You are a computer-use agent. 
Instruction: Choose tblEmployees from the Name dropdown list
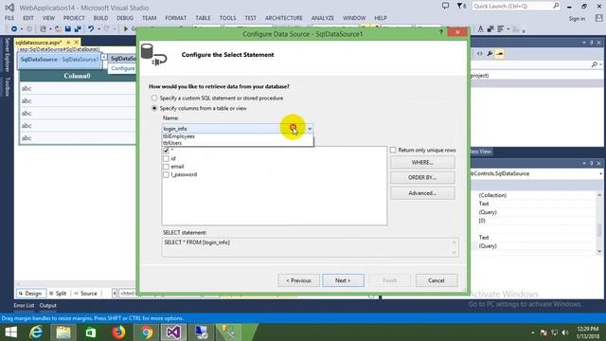238,136
